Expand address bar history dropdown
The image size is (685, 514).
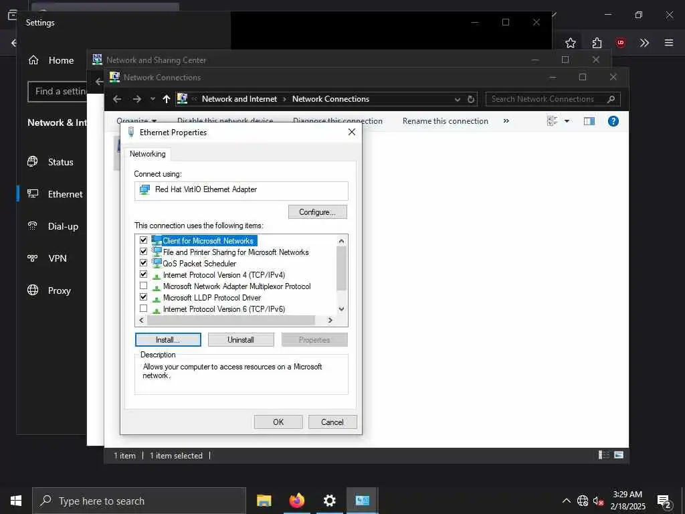458,100
